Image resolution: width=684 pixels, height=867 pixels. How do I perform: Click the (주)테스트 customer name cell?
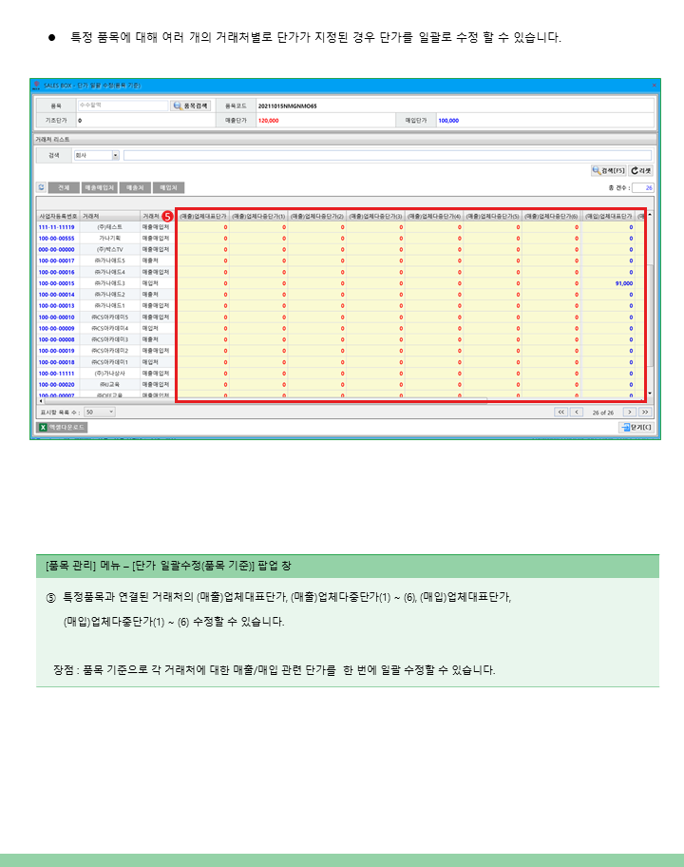click(x=109, y=227)
